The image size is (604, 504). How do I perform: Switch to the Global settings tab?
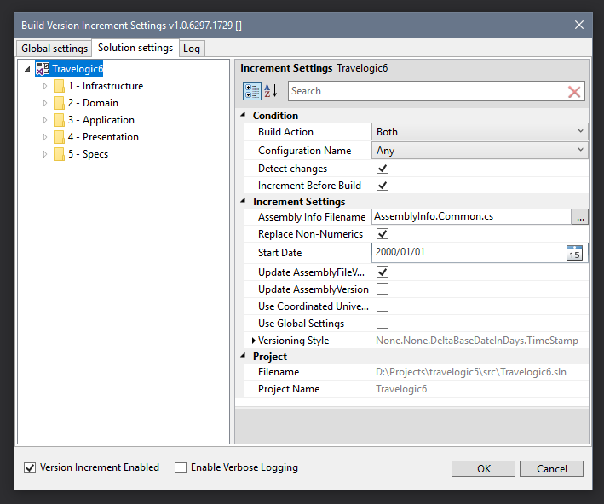pyautogui.click(x=55, y=49)
